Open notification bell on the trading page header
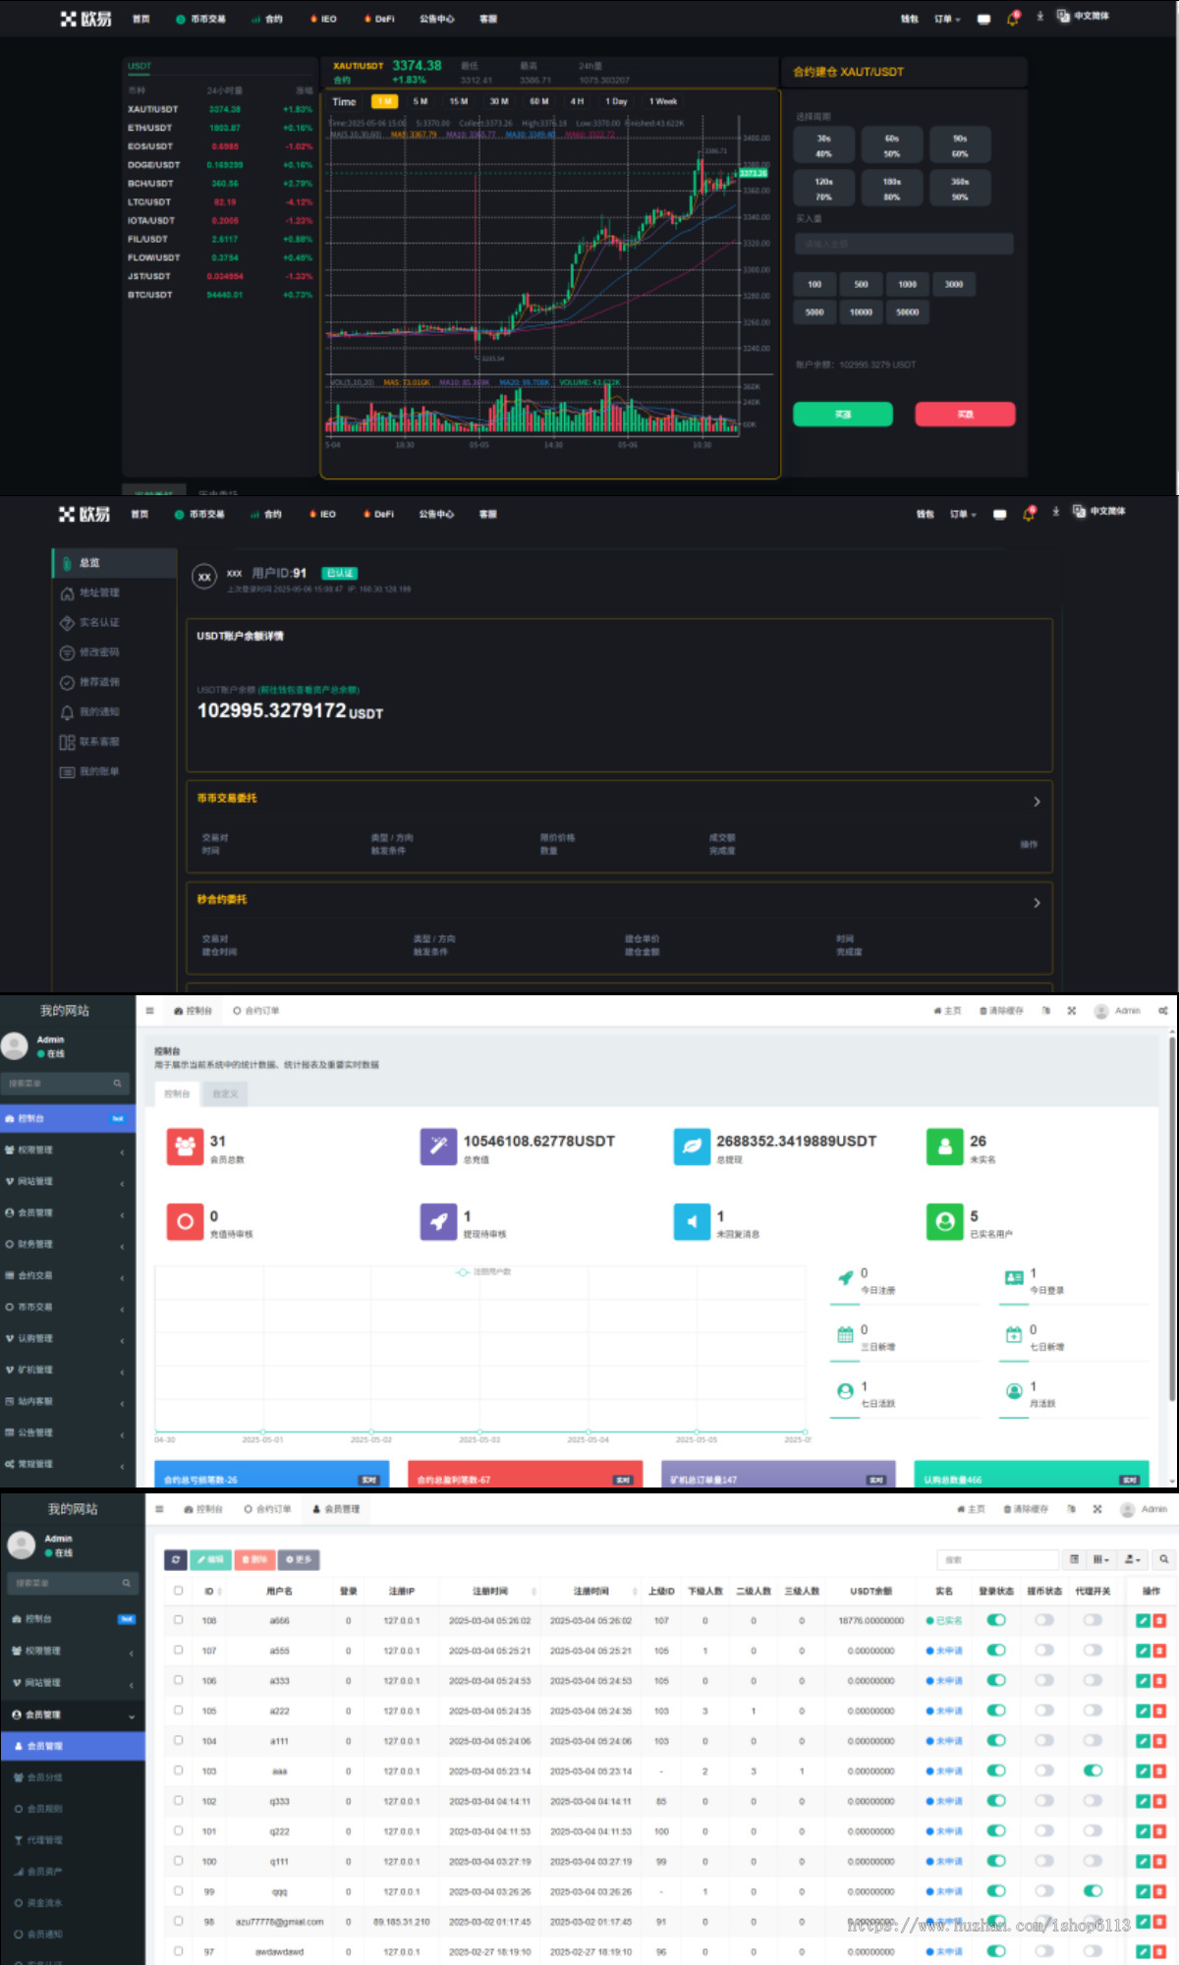The width and height of the screenshot is (1179, 1965). click(x=1013, y=18)
